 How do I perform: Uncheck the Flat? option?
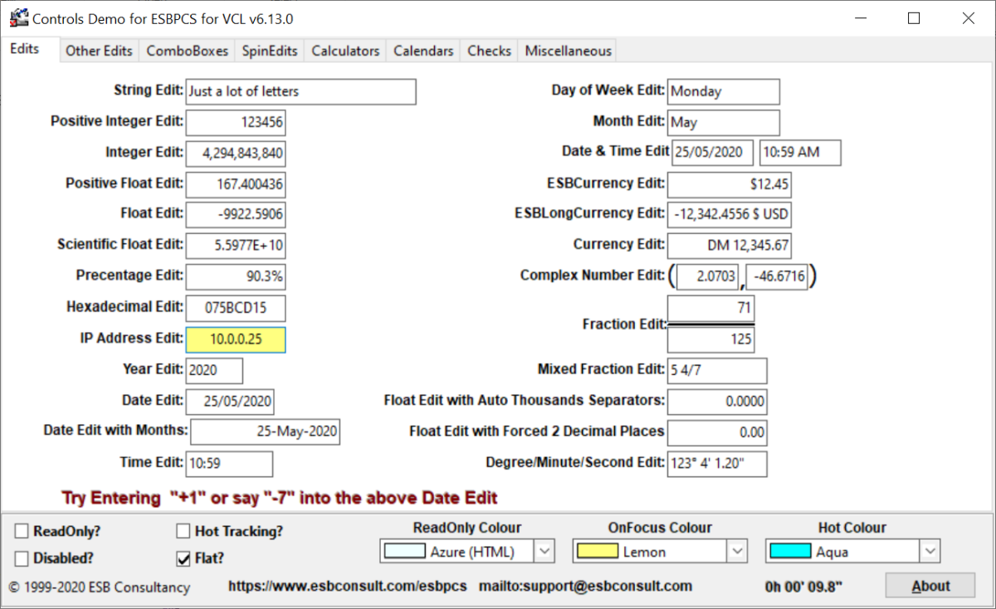point(183,558)
